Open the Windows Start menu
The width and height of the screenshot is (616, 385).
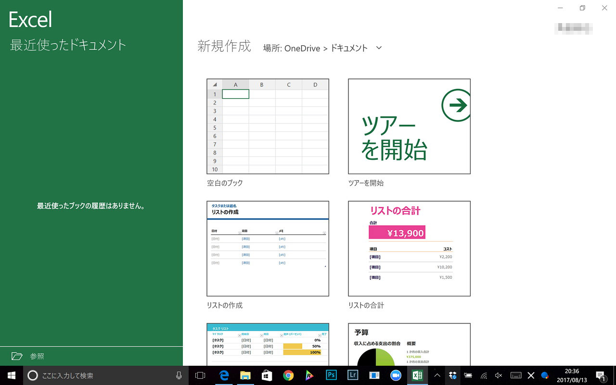(12, 375)
